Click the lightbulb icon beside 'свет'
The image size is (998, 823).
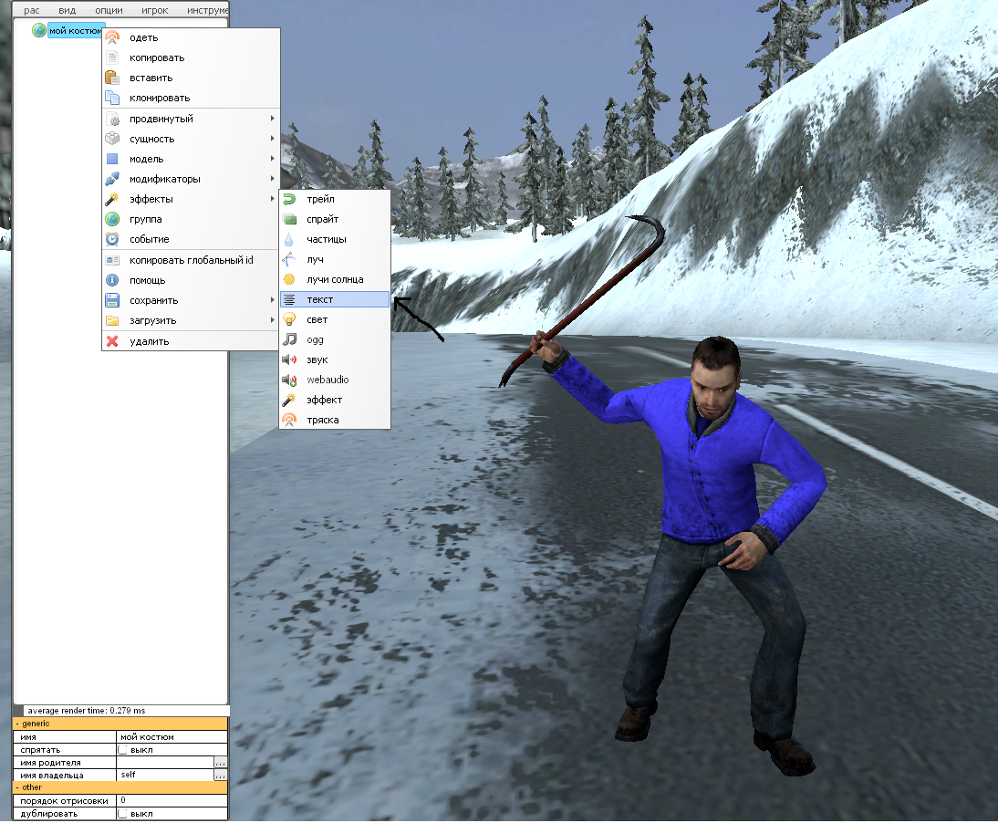tap(289, 319)
